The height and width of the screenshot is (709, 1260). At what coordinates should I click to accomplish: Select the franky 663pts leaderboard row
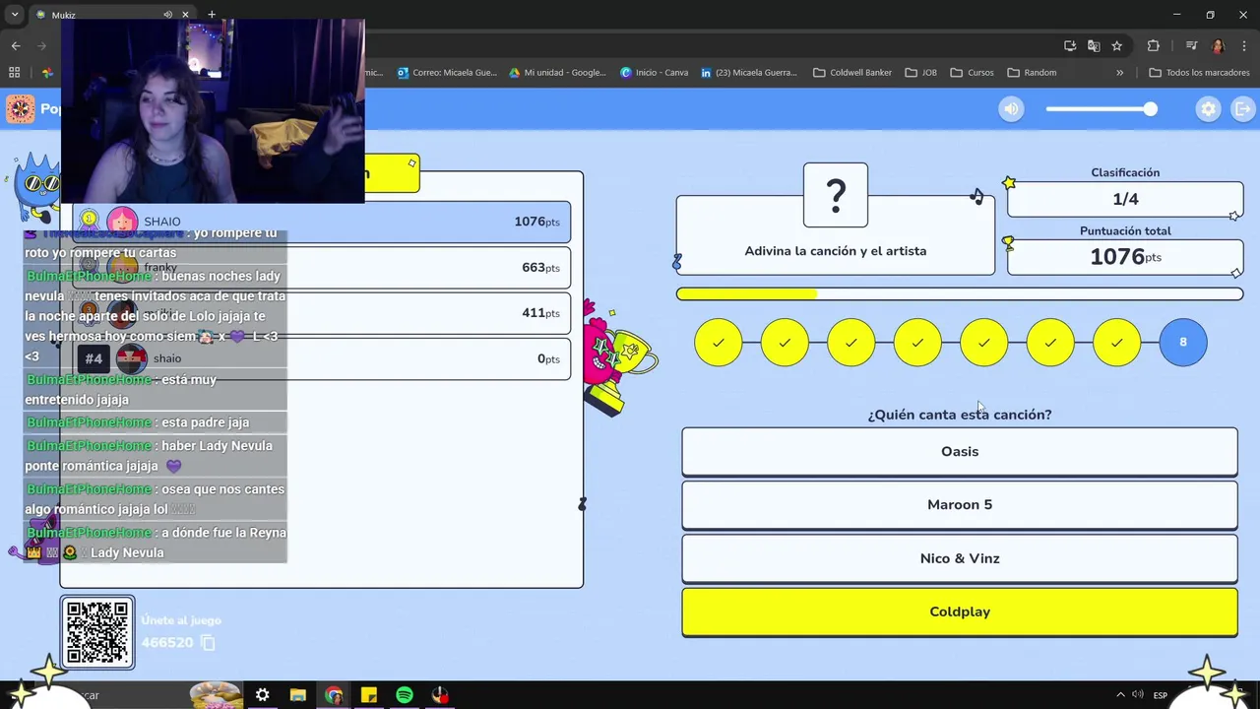(x=322, y=268)
